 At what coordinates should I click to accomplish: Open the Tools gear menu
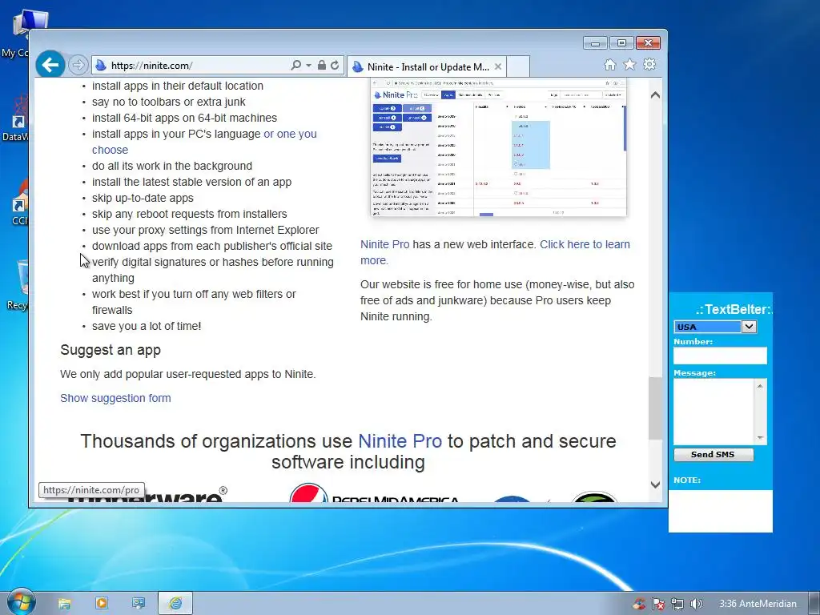point(649,64)
